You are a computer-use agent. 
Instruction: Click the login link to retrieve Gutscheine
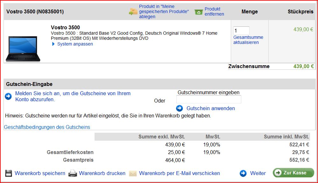click(73, 96)
